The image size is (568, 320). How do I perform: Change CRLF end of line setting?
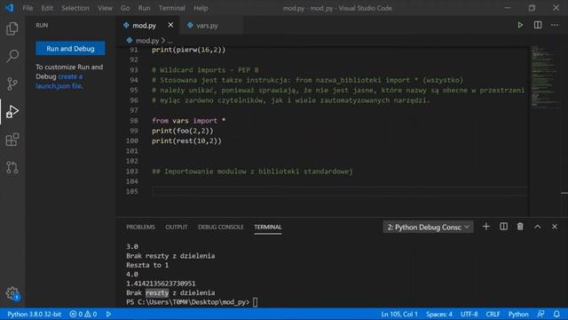[x=493, y=314]
